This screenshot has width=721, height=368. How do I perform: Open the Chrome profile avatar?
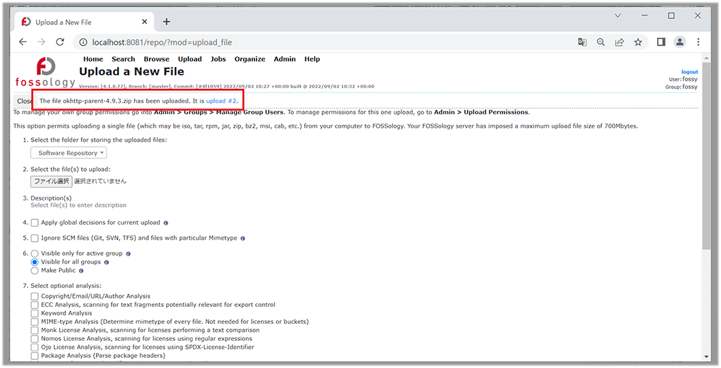coord(680,42)
